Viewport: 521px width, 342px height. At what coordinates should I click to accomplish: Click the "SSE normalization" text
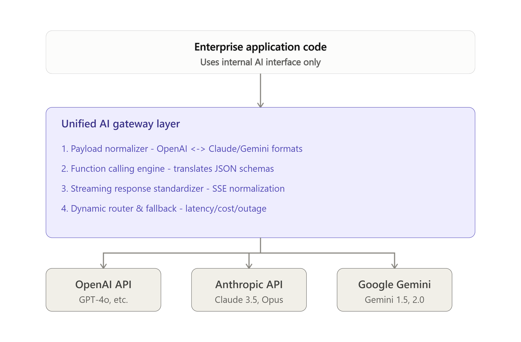point(249,189)
